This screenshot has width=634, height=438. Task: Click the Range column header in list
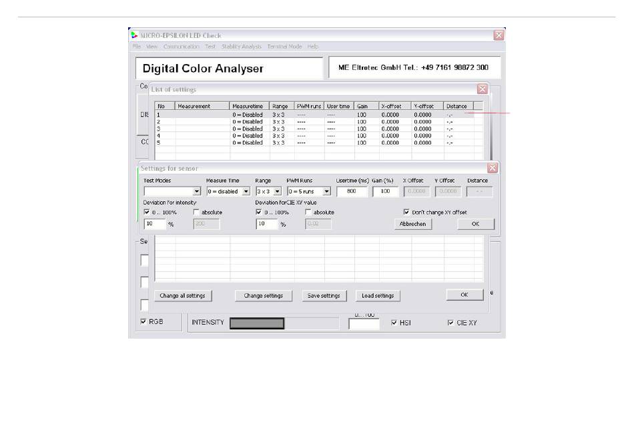(x=282, y=106)
